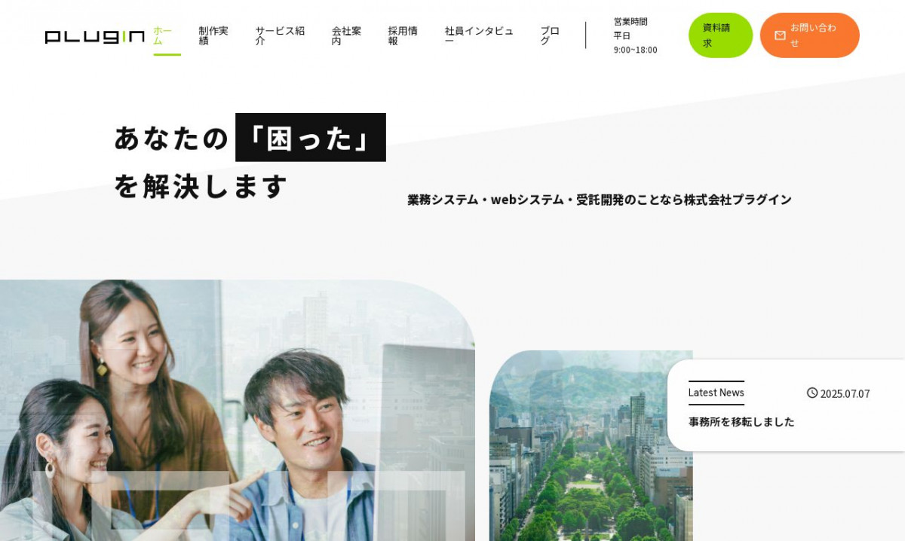The width and height of the screenshot is (905, 541).
Task: Open the 採用情報 navigation link
Action: 402,35
